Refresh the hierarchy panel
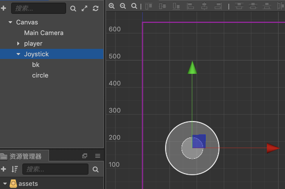 (x=96, y=8)
